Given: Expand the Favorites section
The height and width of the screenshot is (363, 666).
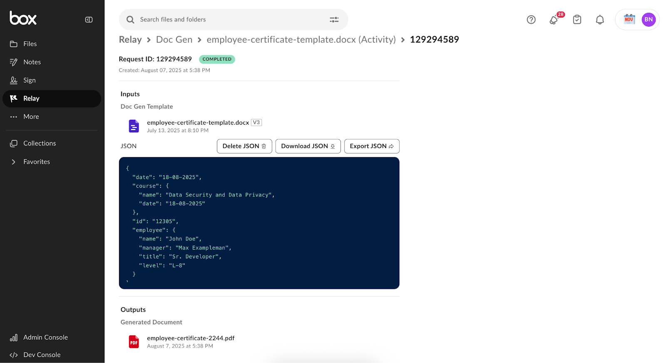Looking at the screenshot, I should (x=13, y=162).
